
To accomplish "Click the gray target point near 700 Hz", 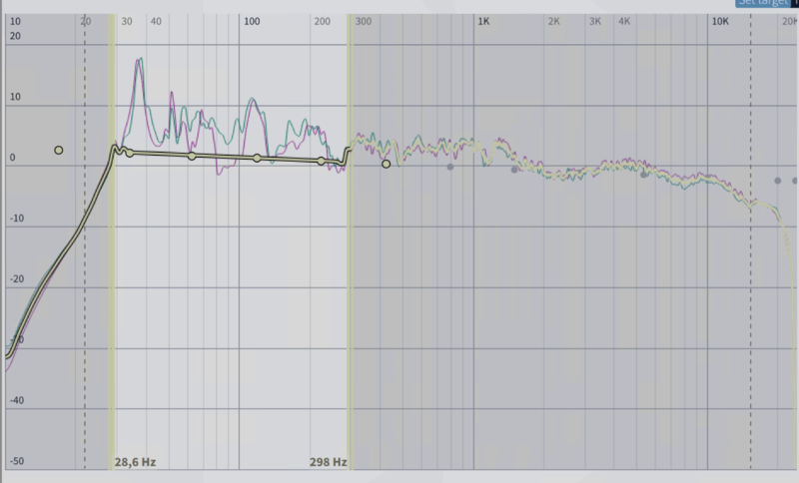I will (x=450, y=167).
